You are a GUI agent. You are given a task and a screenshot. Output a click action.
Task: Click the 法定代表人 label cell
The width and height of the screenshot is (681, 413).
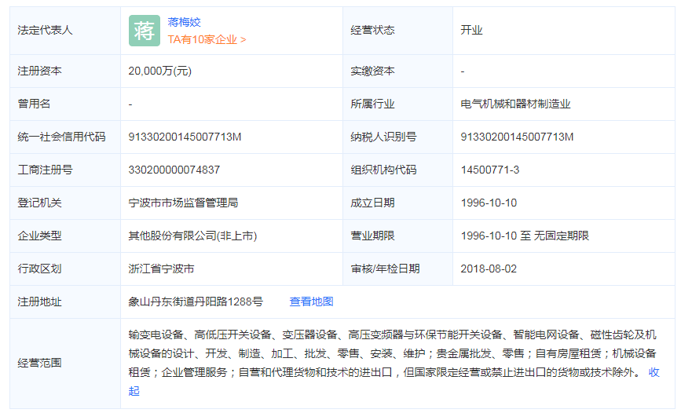(45, 31)
